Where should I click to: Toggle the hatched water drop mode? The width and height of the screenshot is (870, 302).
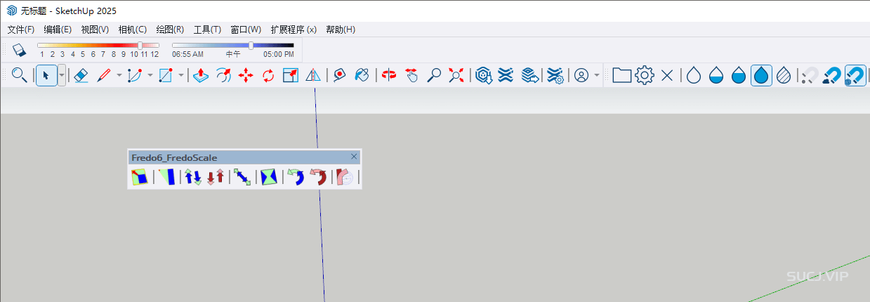pos(784,75)
